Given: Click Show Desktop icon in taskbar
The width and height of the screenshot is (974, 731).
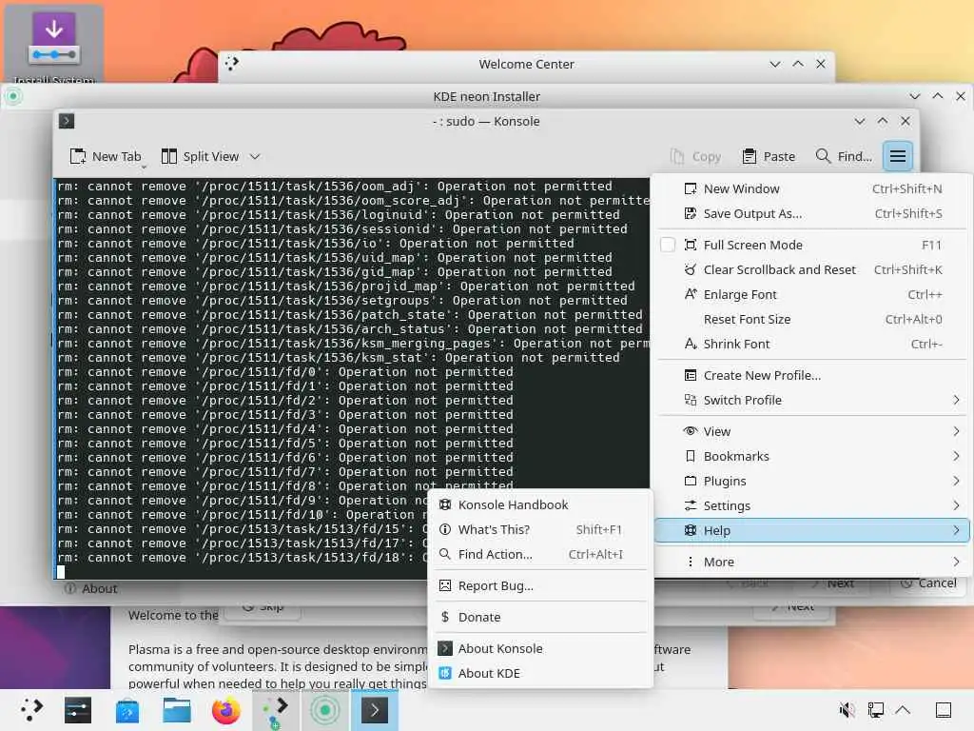Looking at the screenshot, I should (x=943, y=710).
